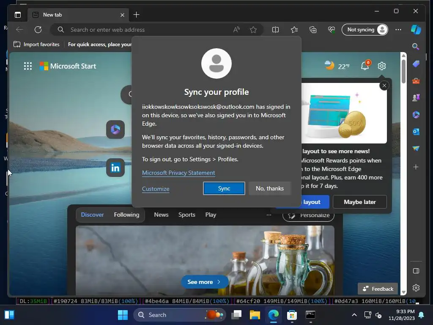Image resolution: width=433 pixels, height=325 pixels.
Task: Select the Discover feed tab
Action: pyautogui.click(x=92, y=215)
